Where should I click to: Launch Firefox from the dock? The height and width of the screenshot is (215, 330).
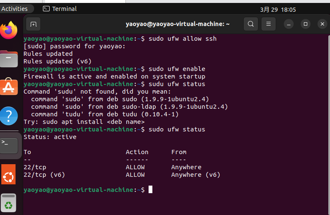(9, 30)
